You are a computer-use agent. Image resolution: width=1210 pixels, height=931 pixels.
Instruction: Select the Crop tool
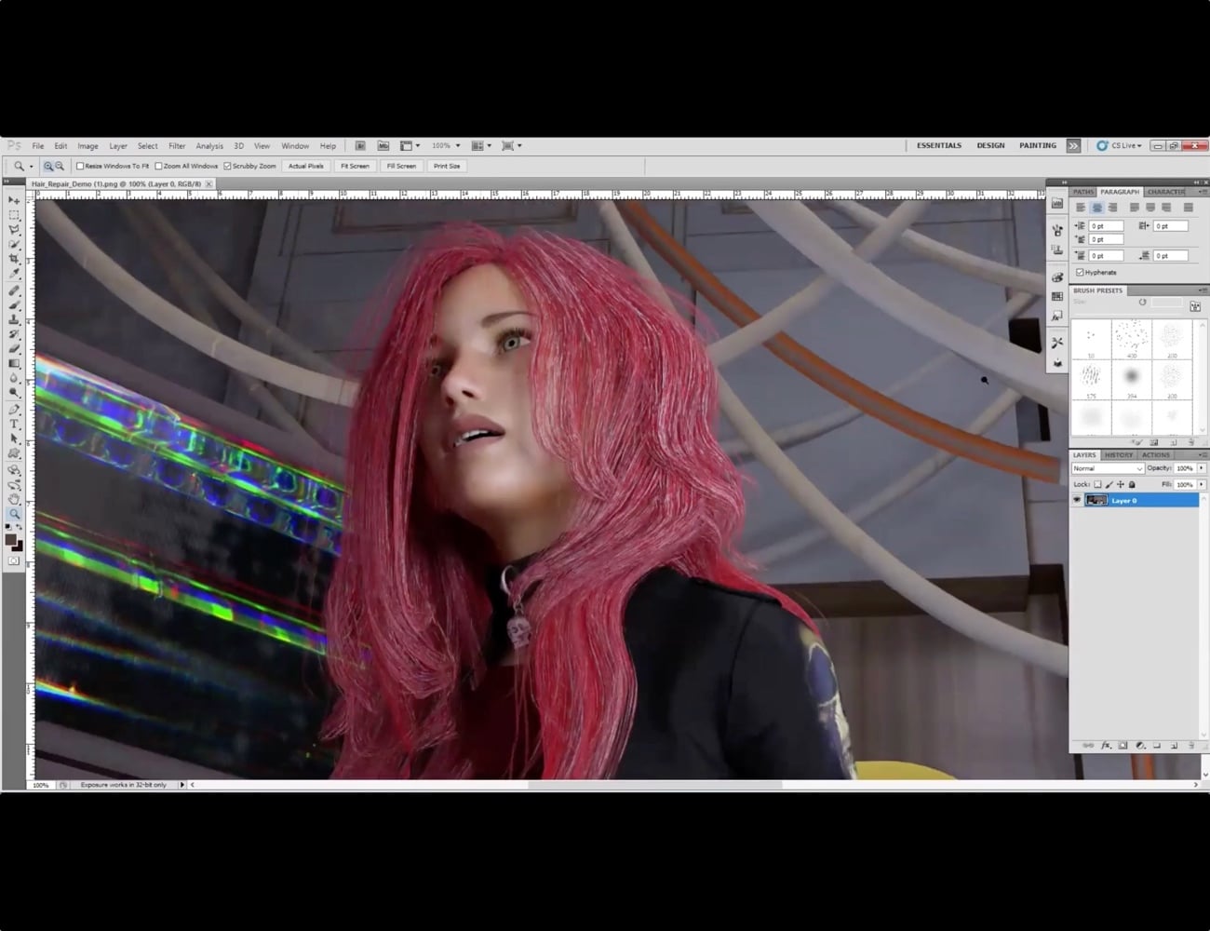(14, 259)
